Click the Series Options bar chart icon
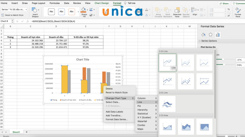245x137 pixels. coord(218,34)
